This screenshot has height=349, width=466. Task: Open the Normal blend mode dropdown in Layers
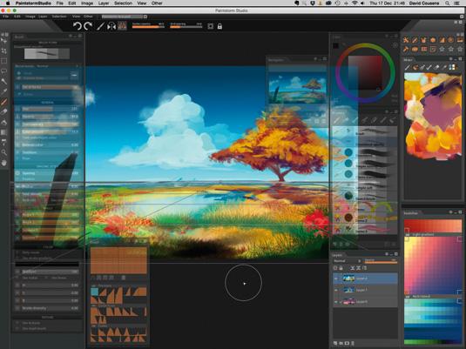(x=347, y=261)
